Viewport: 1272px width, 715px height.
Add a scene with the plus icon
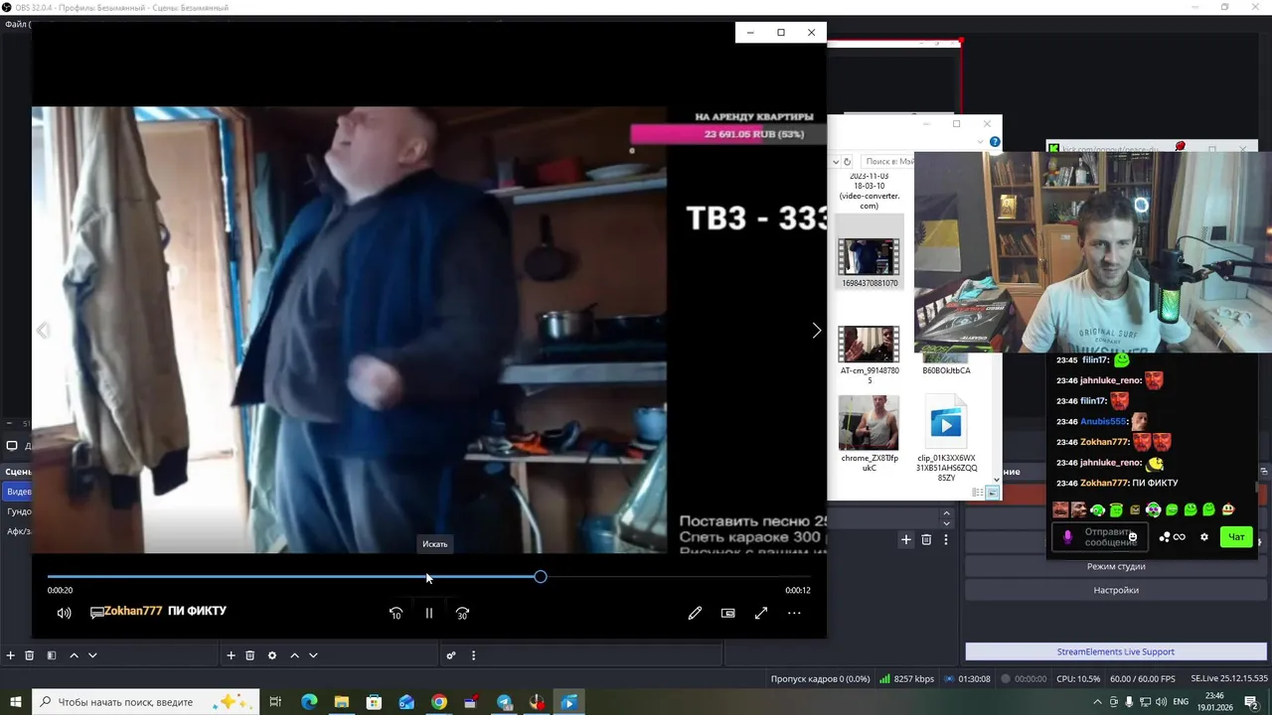pos(11,655)
